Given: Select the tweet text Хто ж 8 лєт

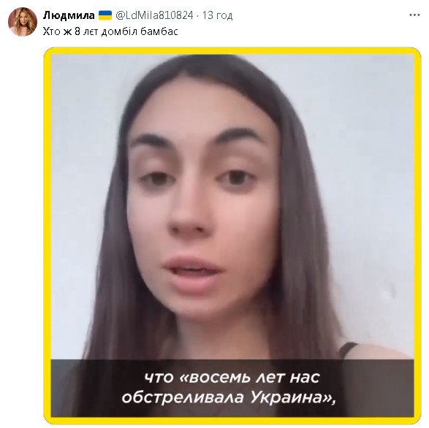Looking at the screenshot, I should tap(71, 31).
